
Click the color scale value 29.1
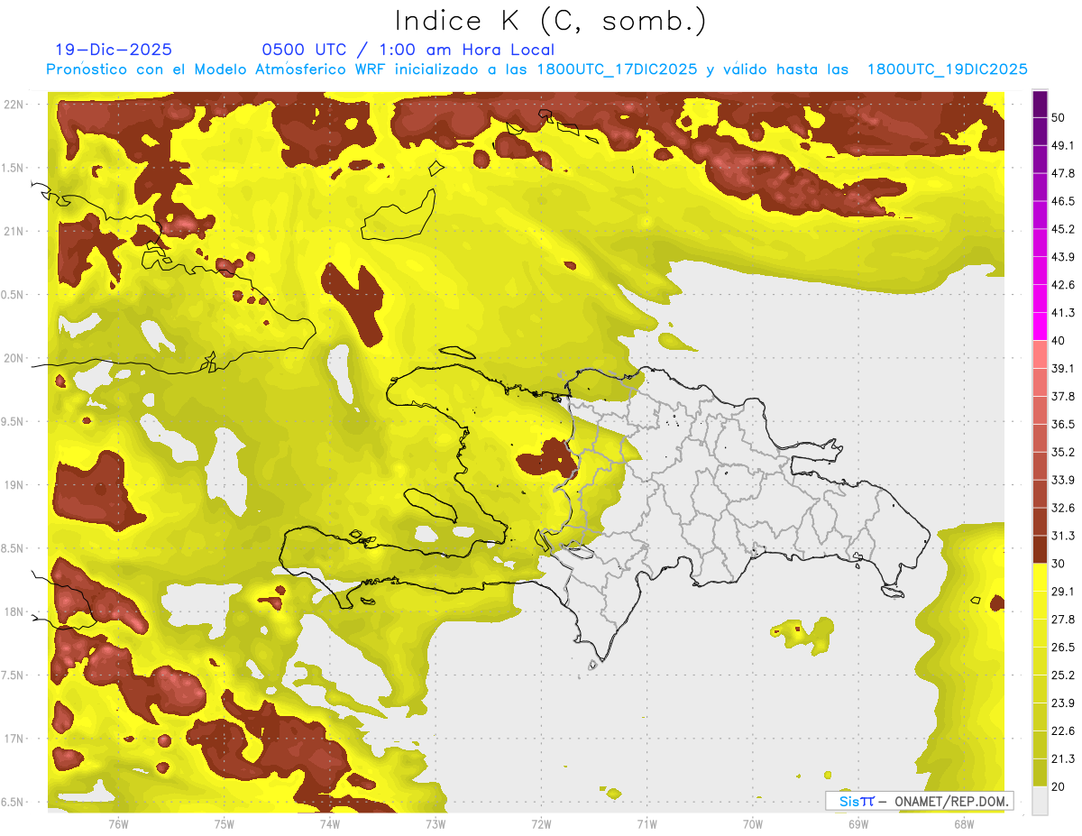click(x=1062, y=591)
